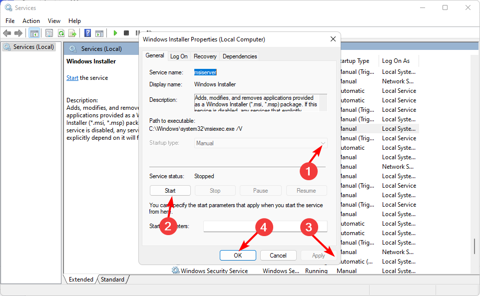The width and height of the screenshot is (480, 296).
Task: Click the services list vertical scrollbar thumb
Action: pos(475,247)
